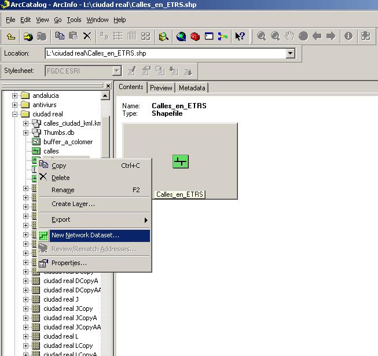This screenshot has height=356, width=378.
Task: Open the Search tool icon
Action: 163,36
